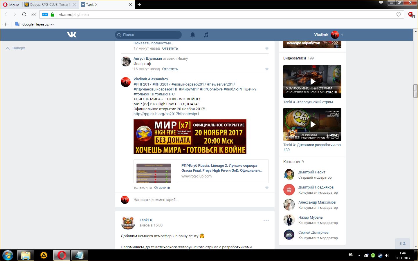Close the Tanki X tab
This screenshot has height=261, width=418.
tap(130, 5)
